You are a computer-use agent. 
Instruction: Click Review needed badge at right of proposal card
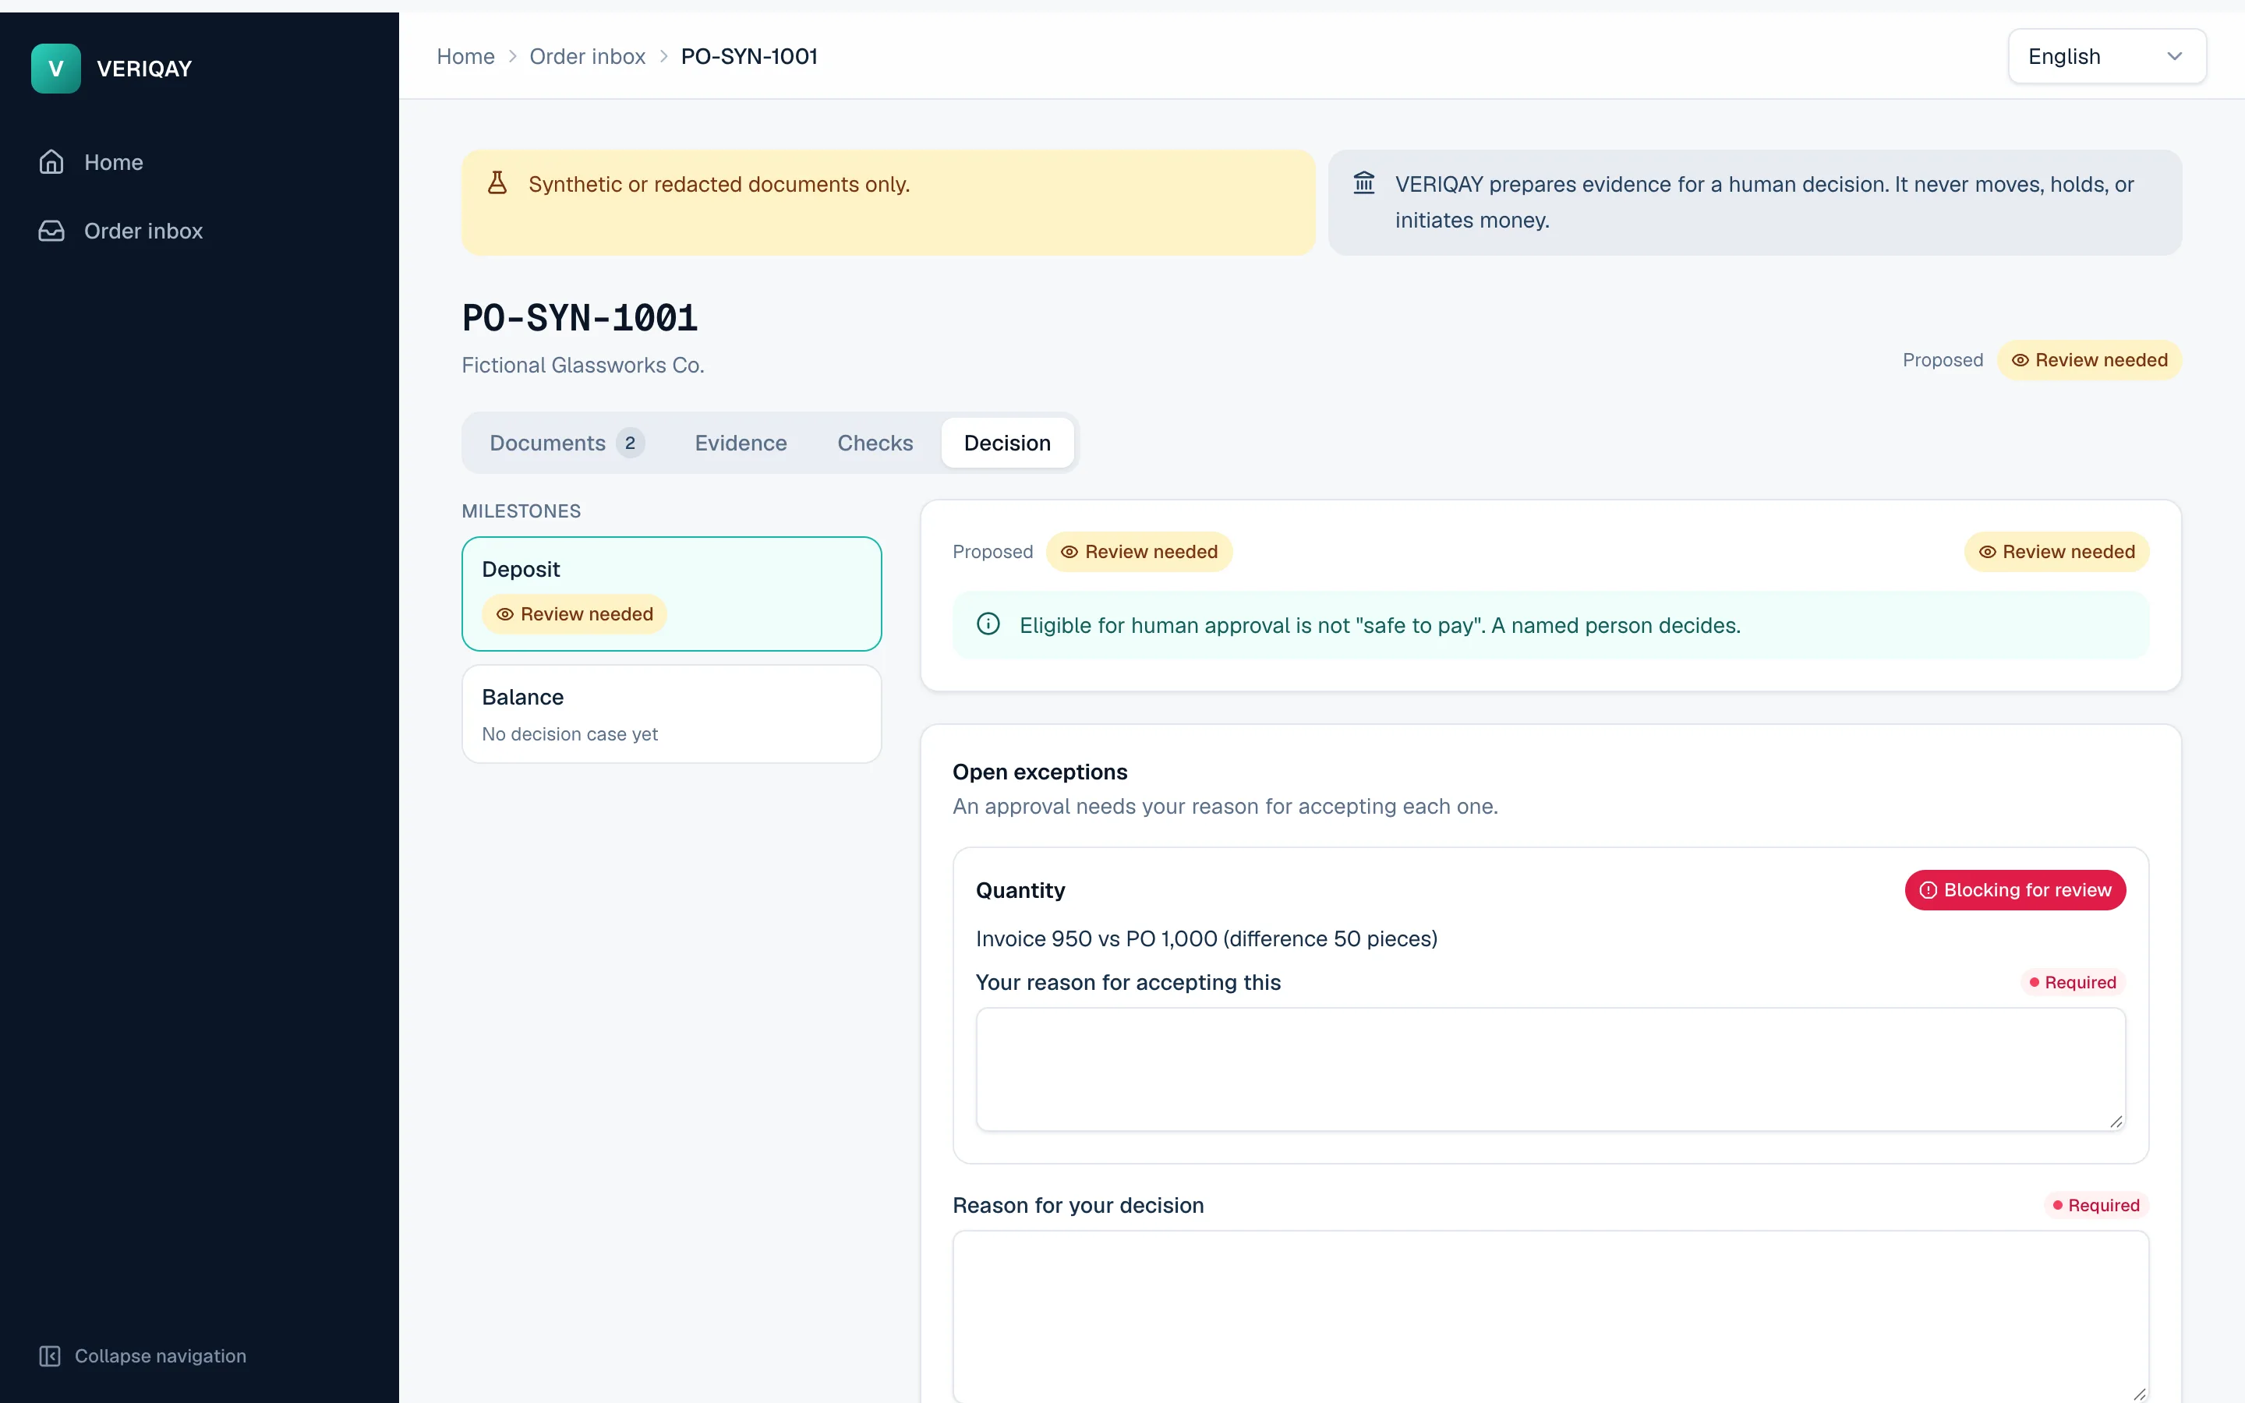tap(2056, 551)
